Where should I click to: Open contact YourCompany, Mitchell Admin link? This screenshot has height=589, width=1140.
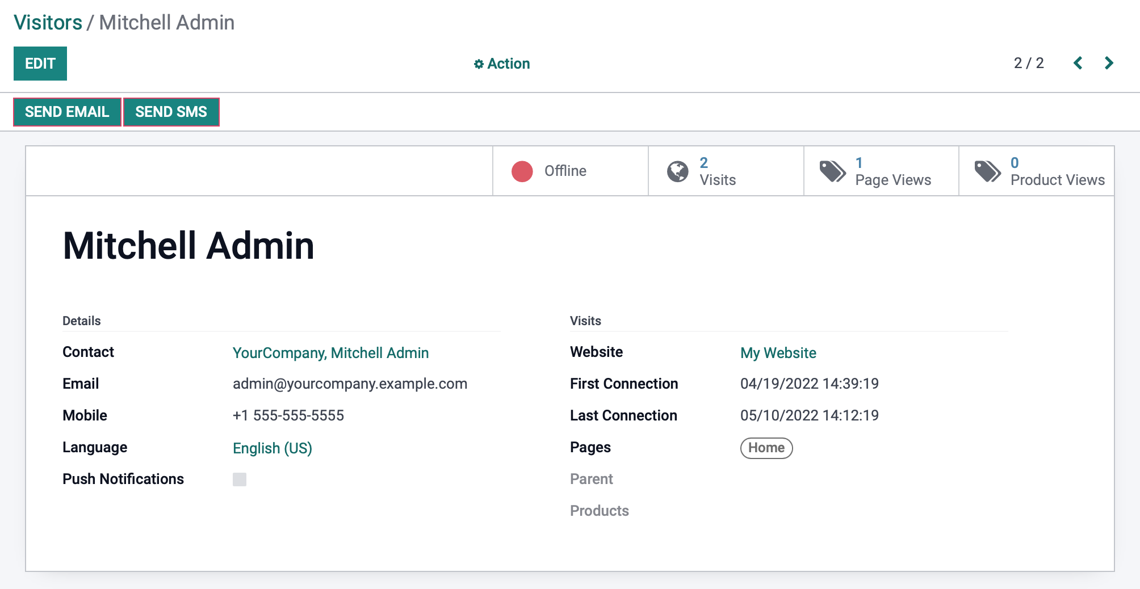point(330,353)
